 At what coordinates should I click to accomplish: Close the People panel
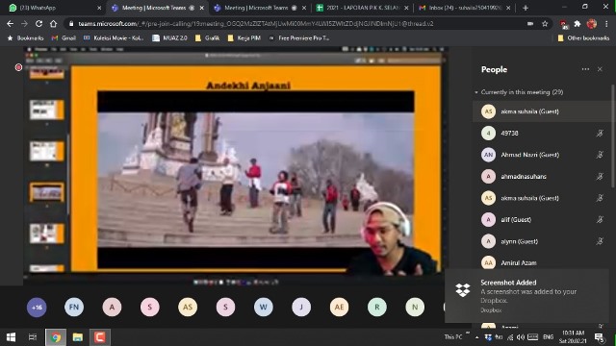(x=600, y=69)
